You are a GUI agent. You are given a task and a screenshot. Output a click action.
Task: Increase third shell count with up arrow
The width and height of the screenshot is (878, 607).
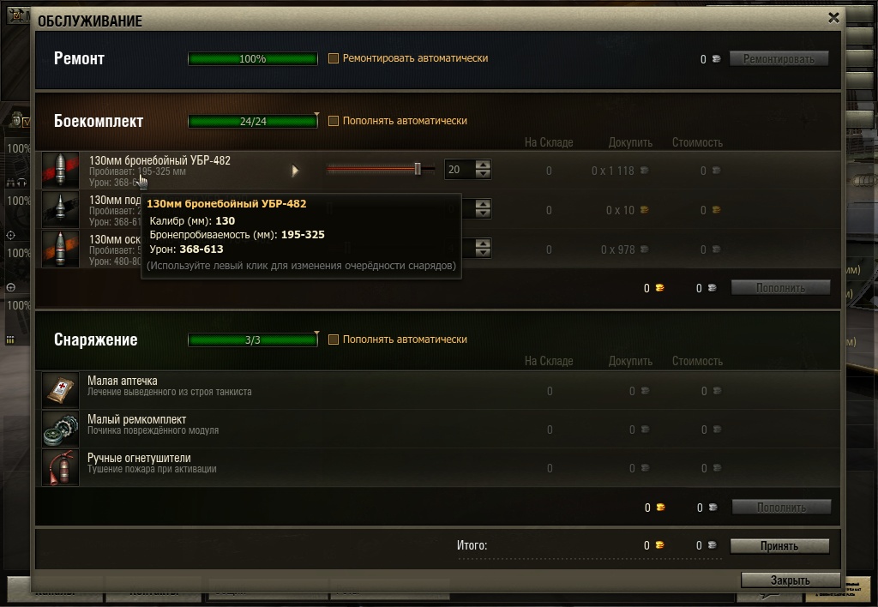483,243
